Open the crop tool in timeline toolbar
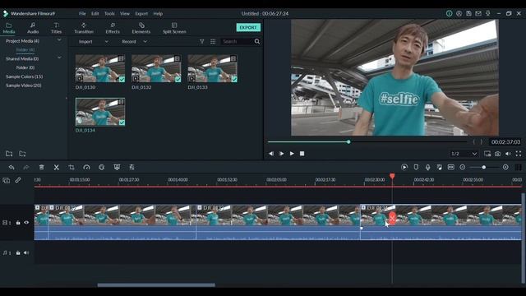Image resolution: width=526 pixels, height=296 pixels. (x=72, y=167)
